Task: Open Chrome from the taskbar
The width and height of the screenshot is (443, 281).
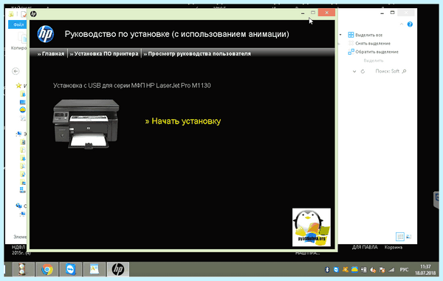Action: (47, 269)
